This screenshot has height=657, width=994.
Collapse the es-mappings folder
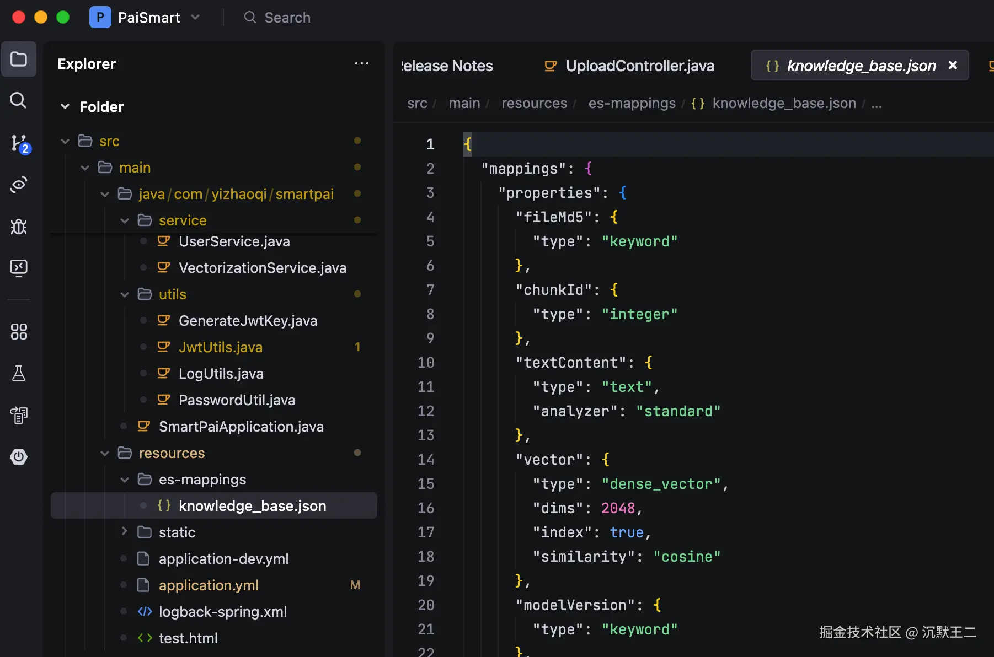(x=124, y=480)
